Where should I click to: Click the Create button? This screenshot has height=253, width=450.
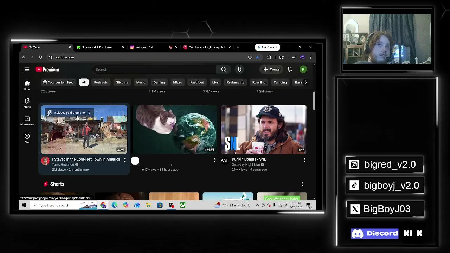click(x=271, y=69)
